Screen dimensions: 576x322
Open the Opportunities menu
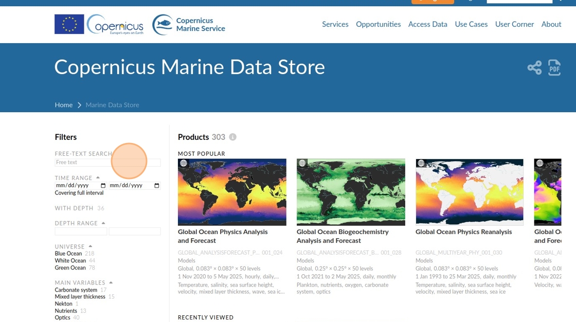(379, 24)
